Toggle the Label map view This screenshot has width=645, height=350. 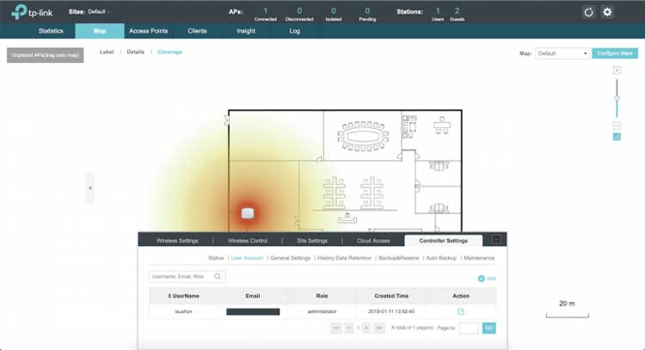(x=107, y=52)
